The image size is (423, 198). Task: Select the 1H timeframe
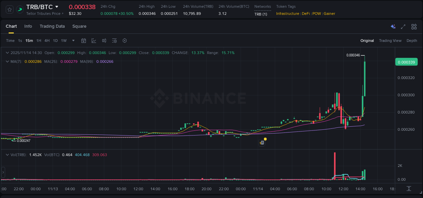[38, 40]
